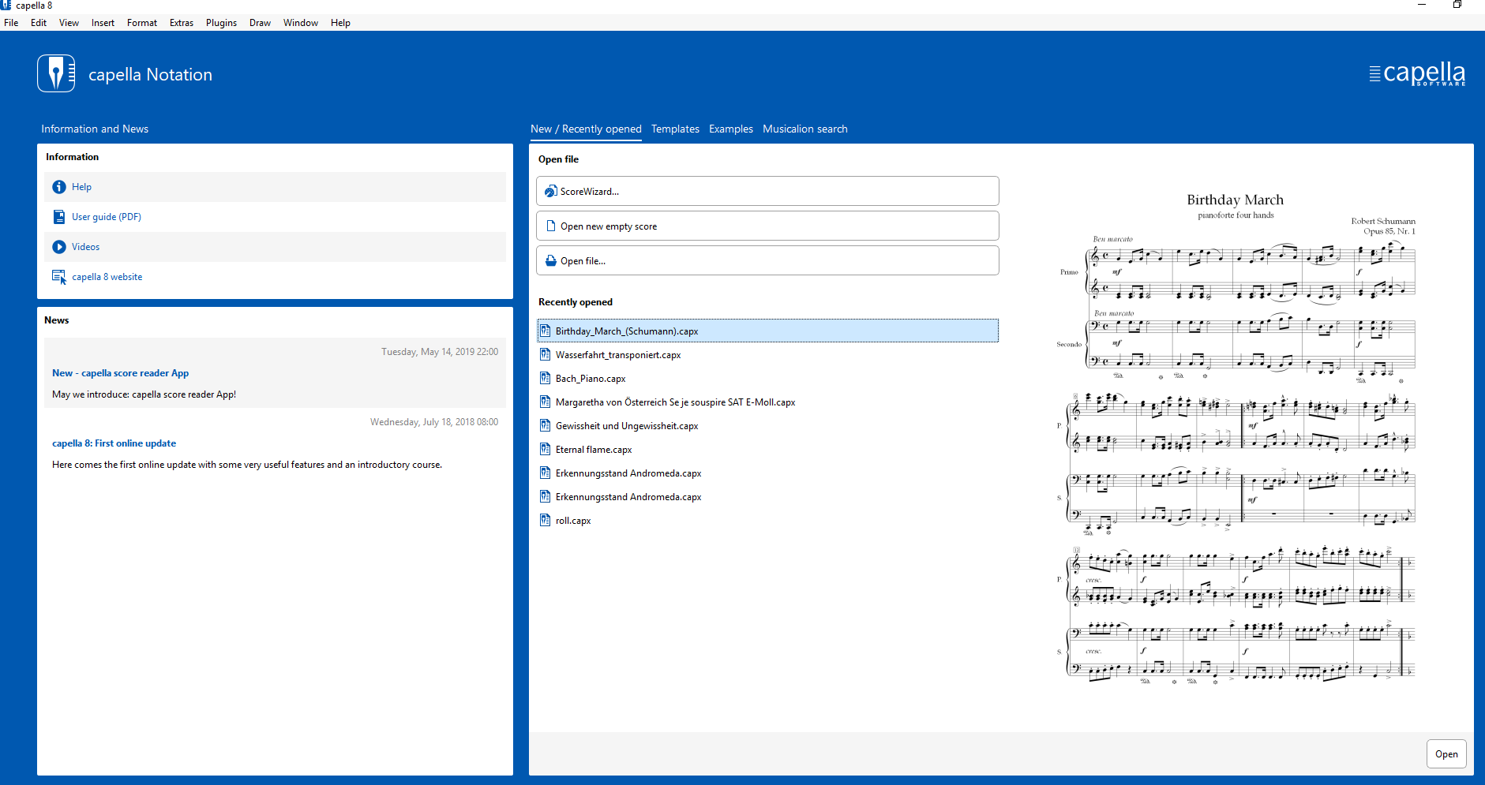Viewport: 1485px width, 785px height.
Task: Click the ScoreWizard icon
Action: [x=551, y=192]
